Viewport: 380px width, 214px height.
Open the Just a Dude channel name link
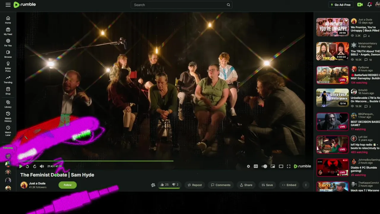click(x=37, y=183)
